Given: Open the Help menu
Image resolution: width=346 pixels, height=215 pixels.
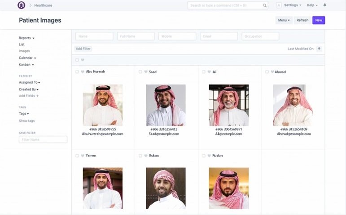Looking at the screenshot, I should pos(312,5).
